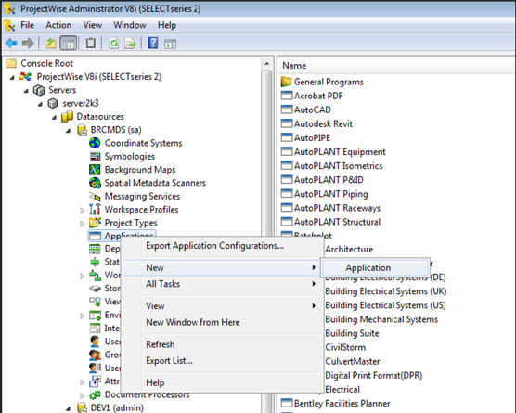Viewport: 516px width, 413px height.
Task: Expand the Document Processors node
Action: (82, 395)
